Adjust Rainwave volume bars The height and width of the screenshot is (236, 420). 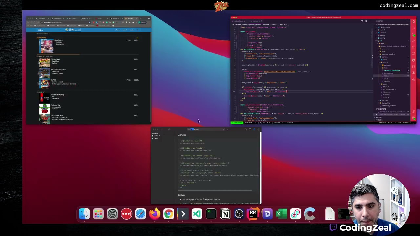pos(78,30)
